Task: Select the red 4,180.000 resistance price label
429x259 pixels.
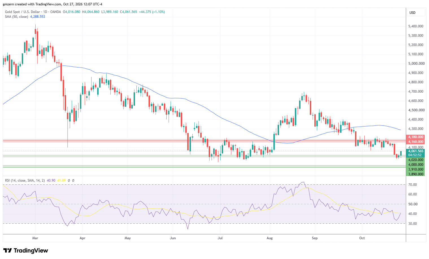Action: click(416, 137)
